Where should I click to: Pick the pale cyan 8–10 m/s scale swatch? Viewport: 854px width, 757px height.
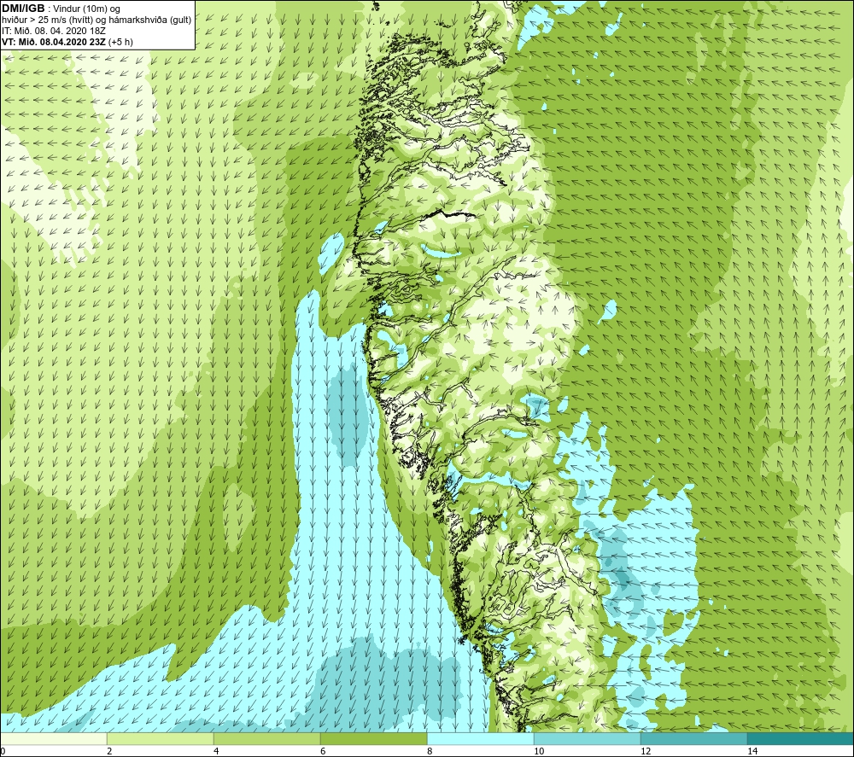(x=480, y=739)
